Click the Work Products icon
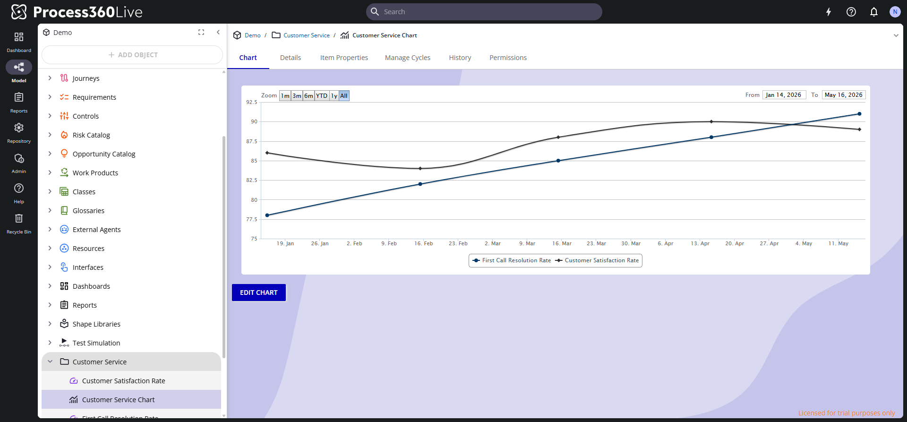 click(64, 172)
